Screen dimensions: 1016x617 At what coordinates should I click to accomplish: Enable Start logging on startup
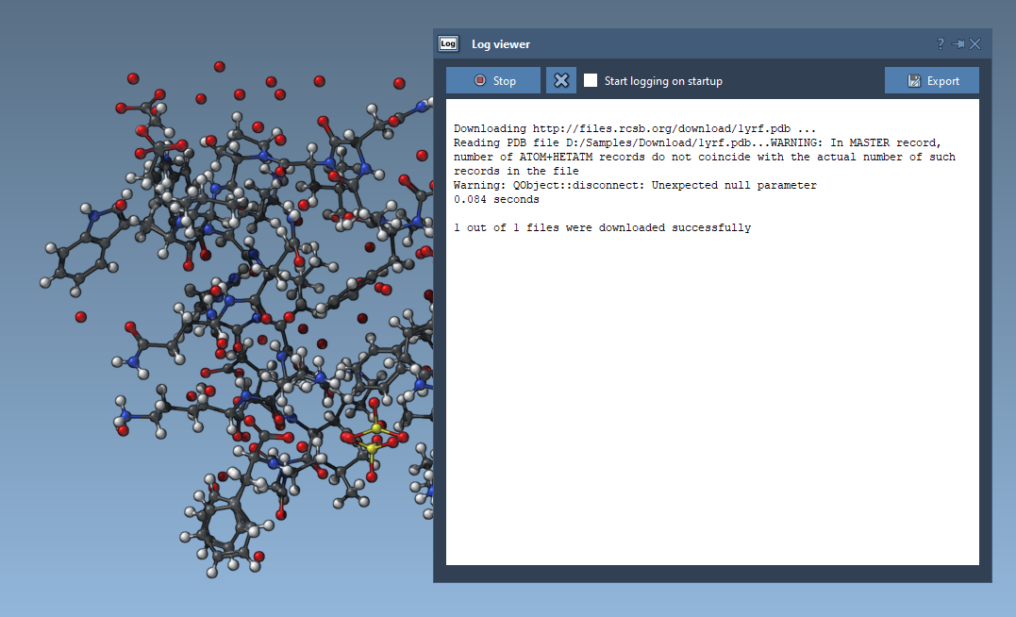pyautogui.click(x=591, y=81)
